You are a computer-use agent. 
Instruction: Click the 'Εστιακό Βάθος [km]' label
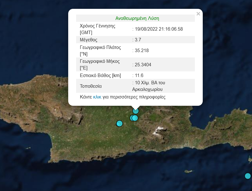(100, 75)
